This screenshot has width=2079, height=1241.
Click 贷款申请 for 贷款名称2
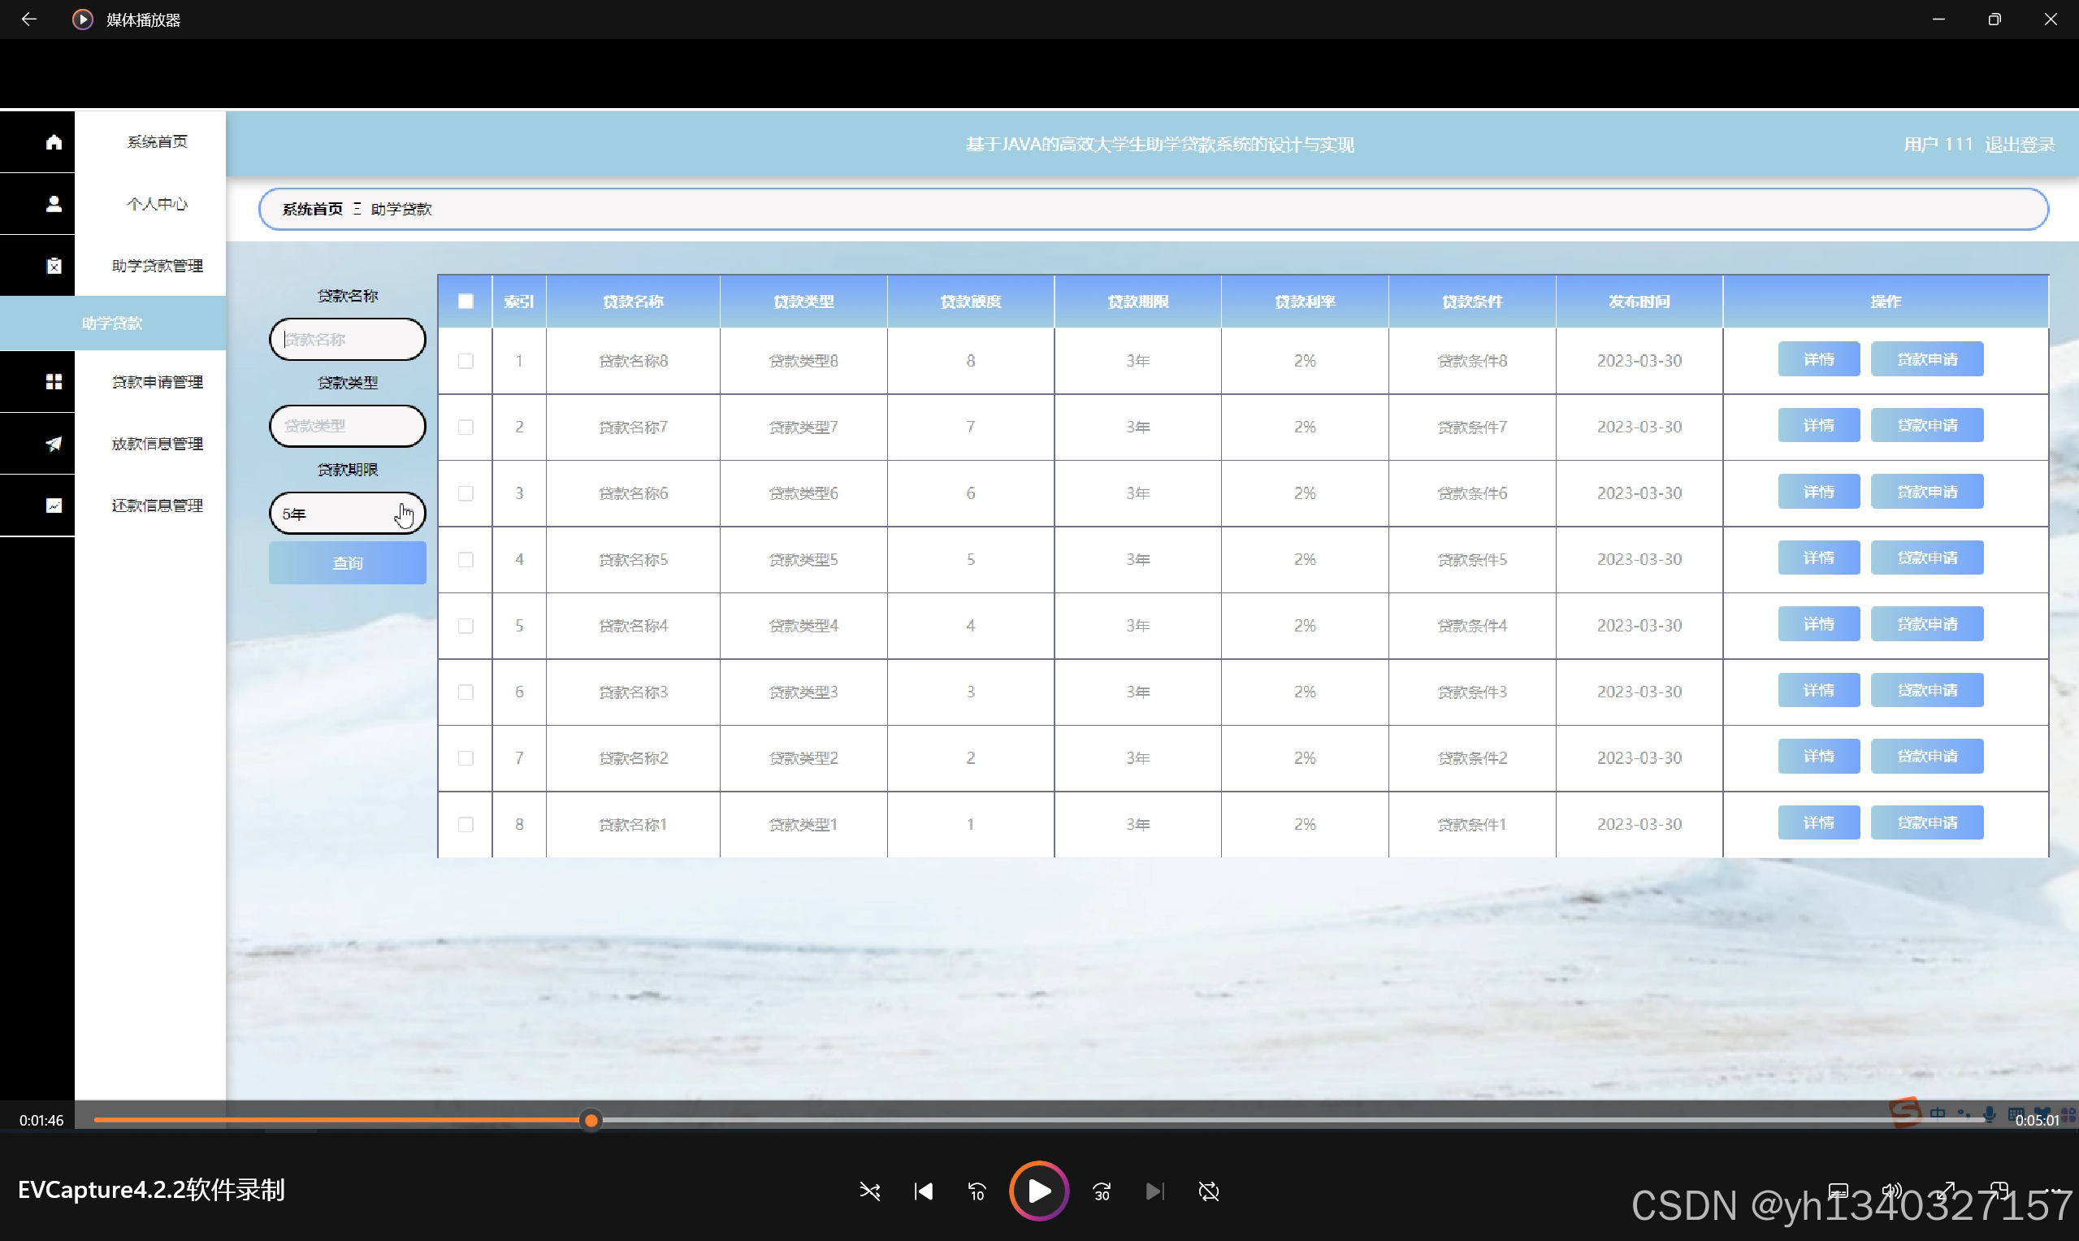1927,757
